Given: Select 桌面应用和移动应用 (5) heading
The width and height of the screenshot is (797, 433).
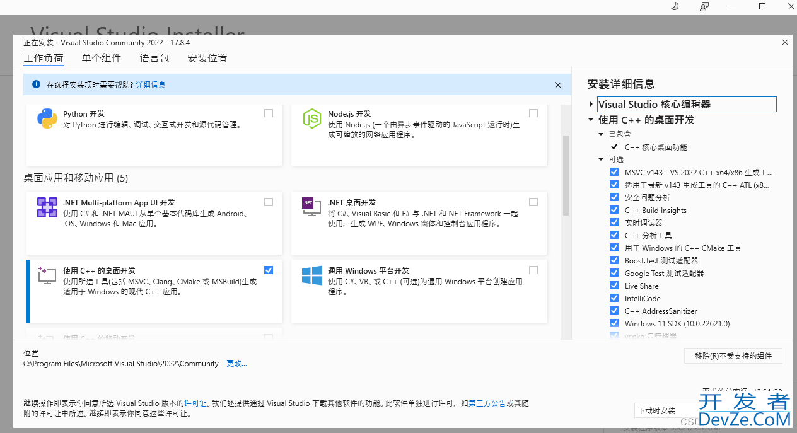Looking at the screenshot, I should point(76,178).
